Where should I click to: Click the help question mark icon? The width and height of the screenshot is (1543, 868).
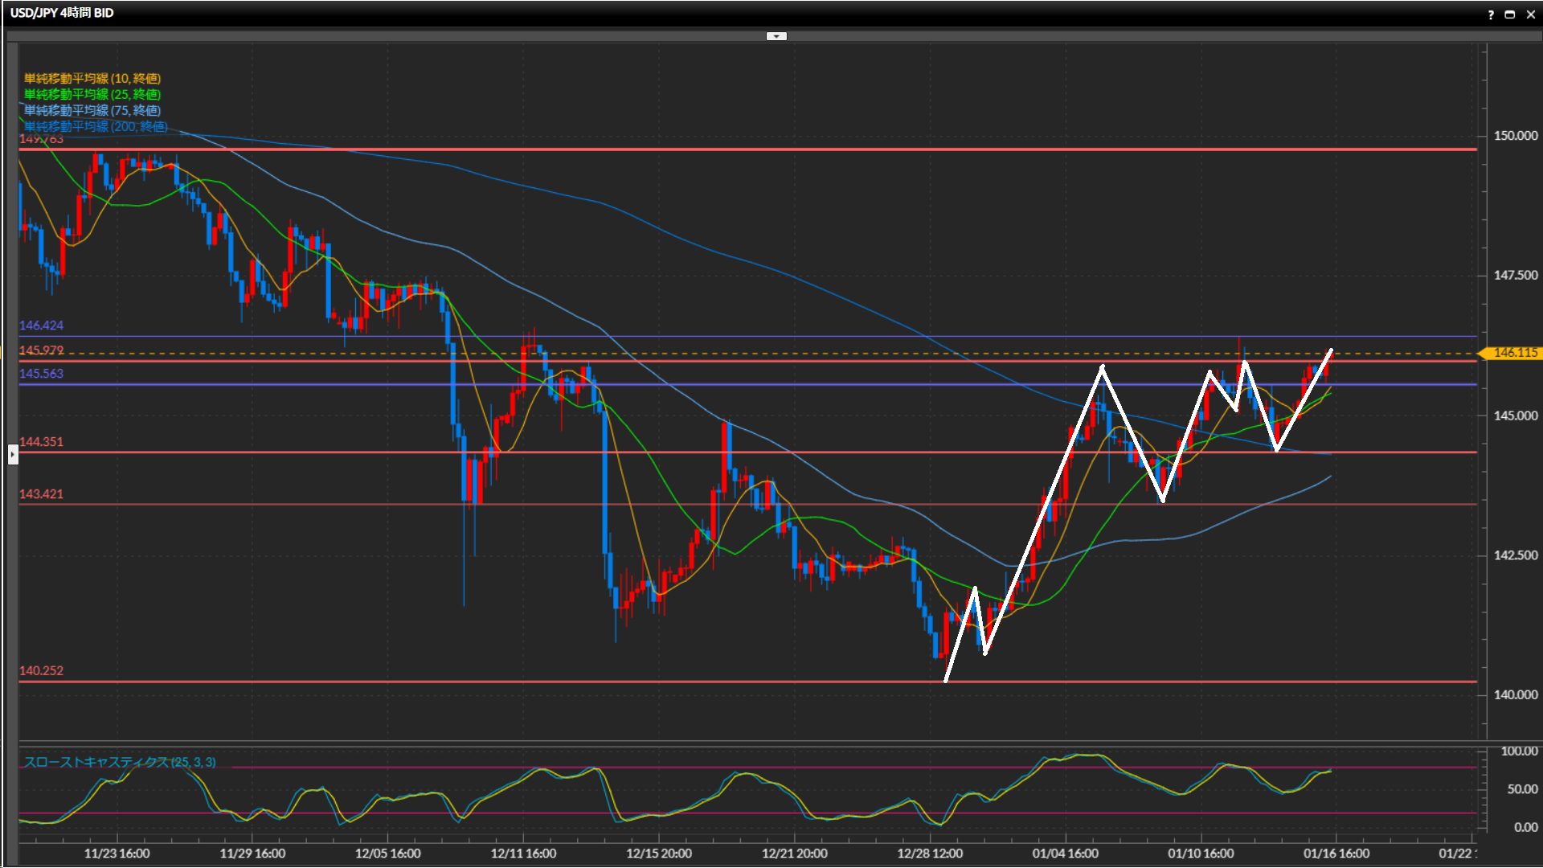pos(1491,14)
